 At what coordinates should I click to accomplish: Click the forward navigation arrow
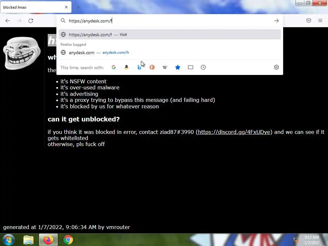(19, 21)
